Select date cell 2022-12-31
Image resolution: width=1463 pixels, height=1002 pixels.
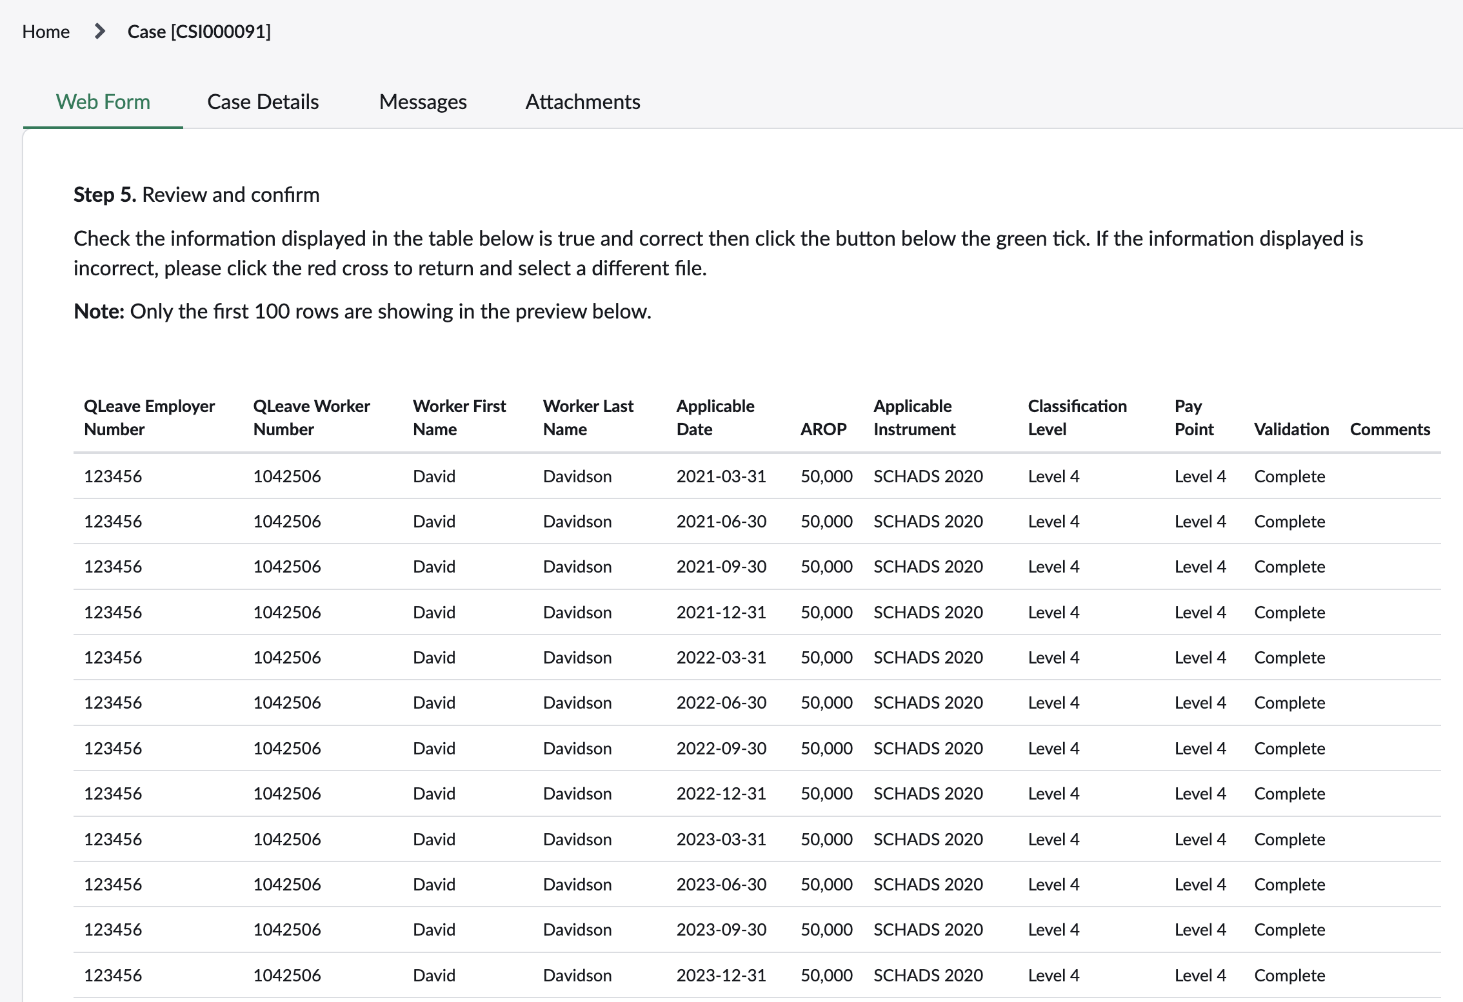(x=721, y=793)
